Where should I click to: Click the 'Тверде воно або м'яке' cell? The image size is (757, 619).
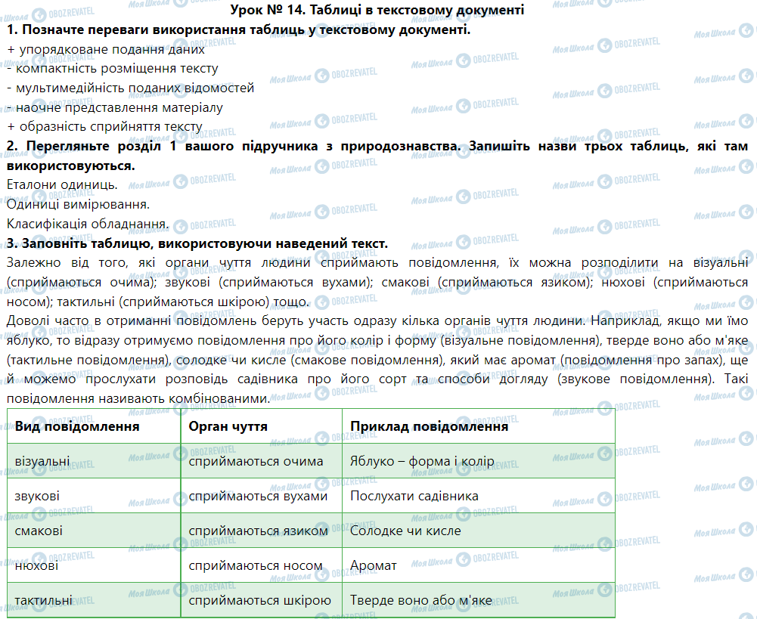pos(421,601)
